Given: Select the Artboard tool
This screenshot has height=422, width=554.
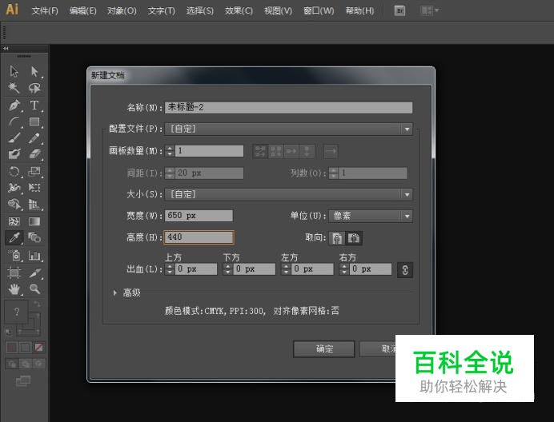Looking at the screenshot, I should tap(14, 273).
